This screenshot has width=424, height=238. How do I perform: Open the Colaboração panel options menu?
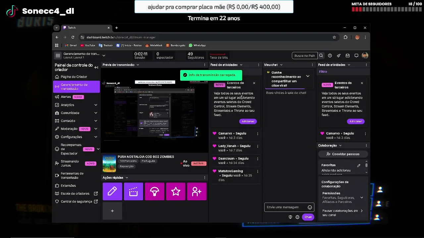(x=366, y=145)
